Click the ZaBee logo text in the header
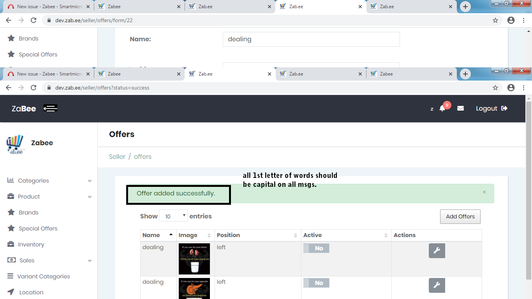The height and width of the screenshot is (299, 532). [24, 109]
